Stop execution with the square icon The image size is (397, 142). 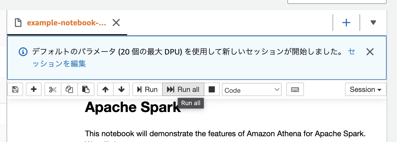[x=212, y=89]
